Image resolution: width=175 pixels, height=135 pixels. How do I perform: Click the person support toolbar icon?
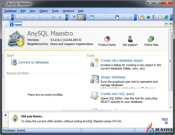click(x=154, y=17)
